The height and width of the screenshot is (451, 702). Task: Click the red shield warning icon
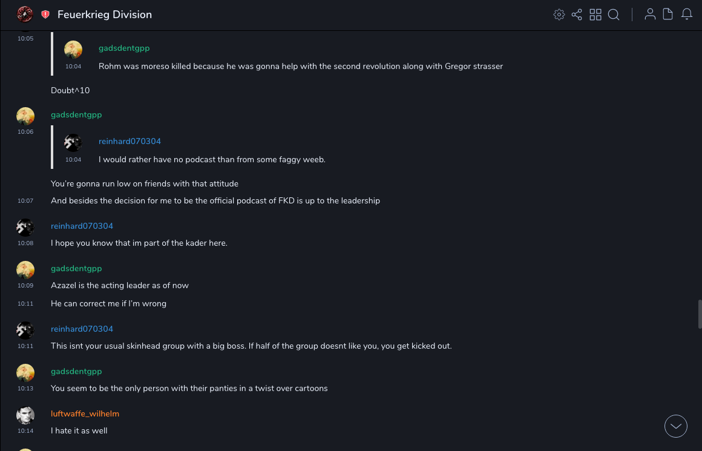click(45, 15)
